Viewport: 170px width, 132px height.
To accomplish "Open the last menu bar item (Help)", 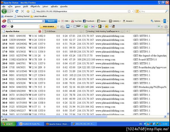I will click(x=64, y=6).
